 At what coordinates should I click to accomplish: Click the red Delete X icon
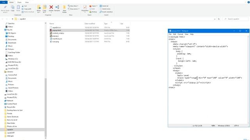tap(51, 7)
